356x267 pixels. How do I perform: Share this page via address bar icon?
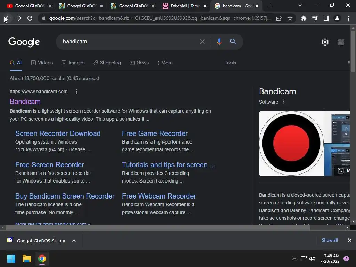pos(279,18)
